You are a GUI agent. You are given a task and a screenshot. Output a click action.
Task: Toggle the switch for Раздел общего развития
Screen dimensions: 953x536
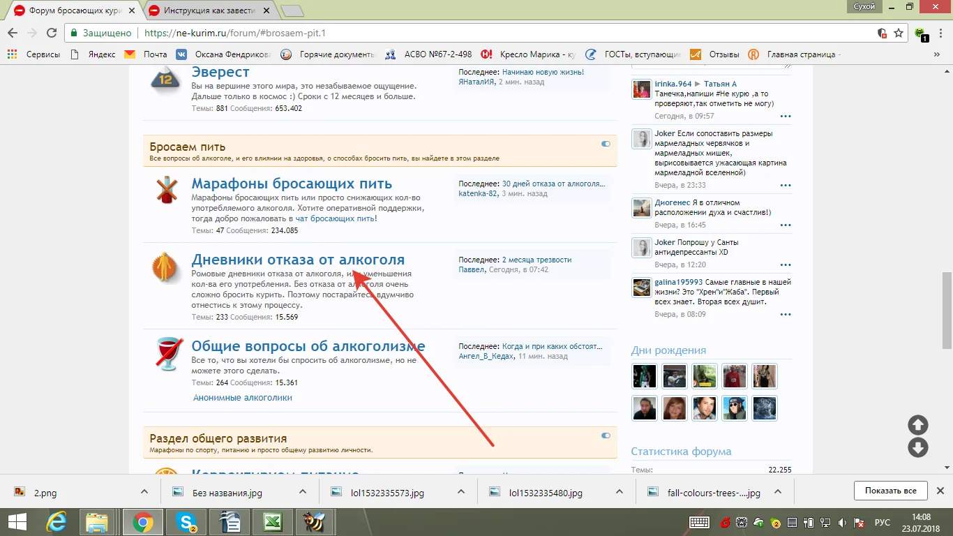(x=605, y=434)
